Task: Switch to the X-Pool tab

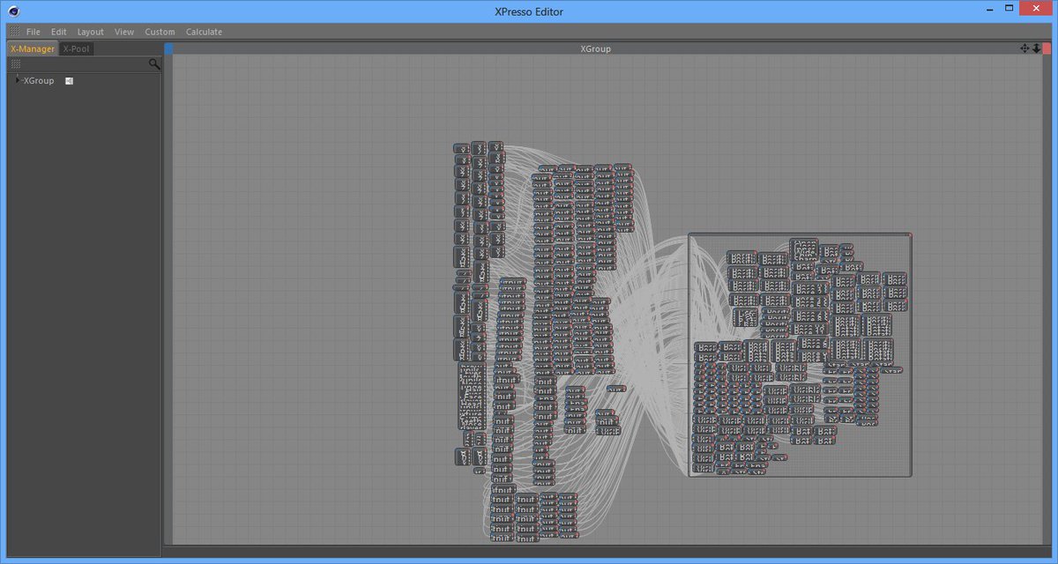Action: coord(77,48)
